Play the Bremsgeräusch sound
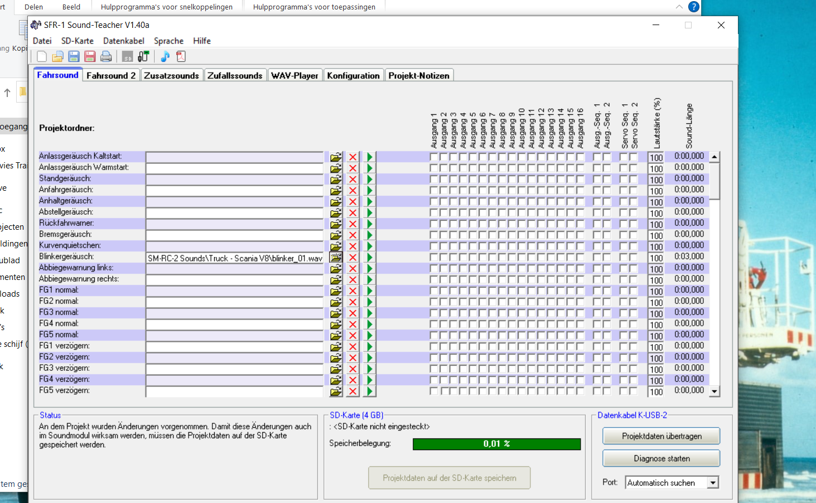This screenshot has height=503, width=816. coord(369,235)
